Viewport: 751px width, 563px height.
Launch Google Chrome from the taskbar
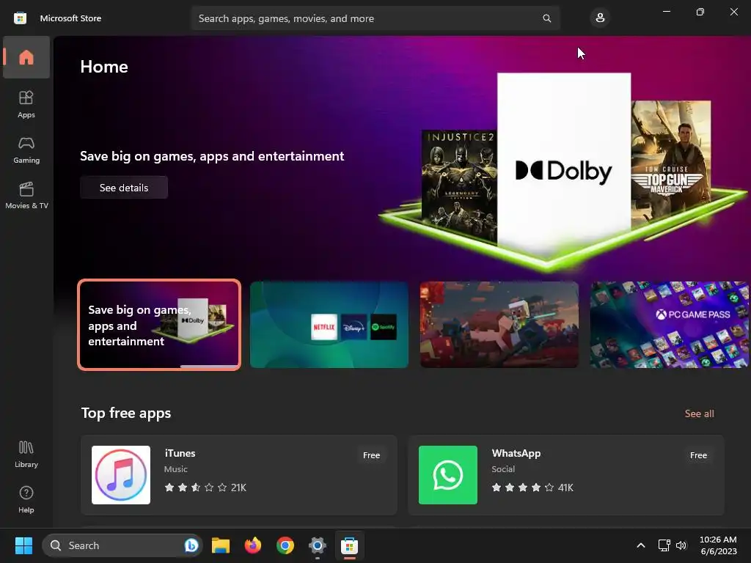[x=285, y=545]
